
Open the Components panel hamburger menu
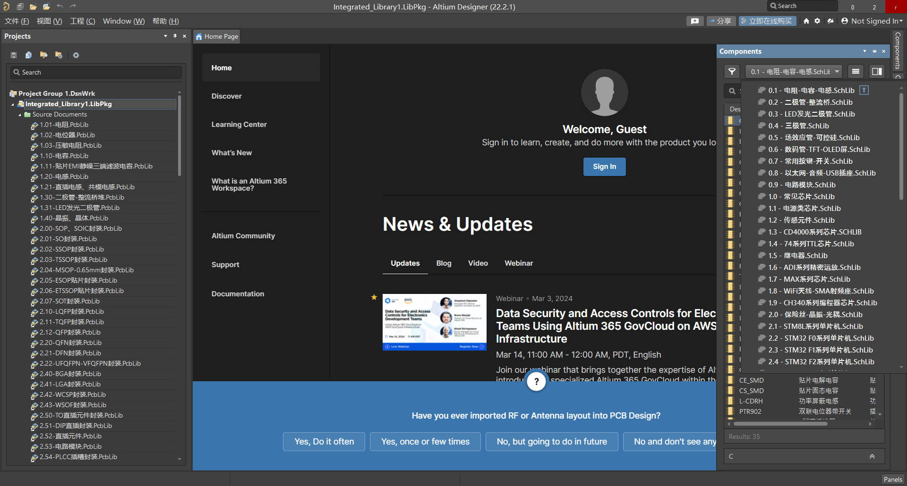coord(856,72)
